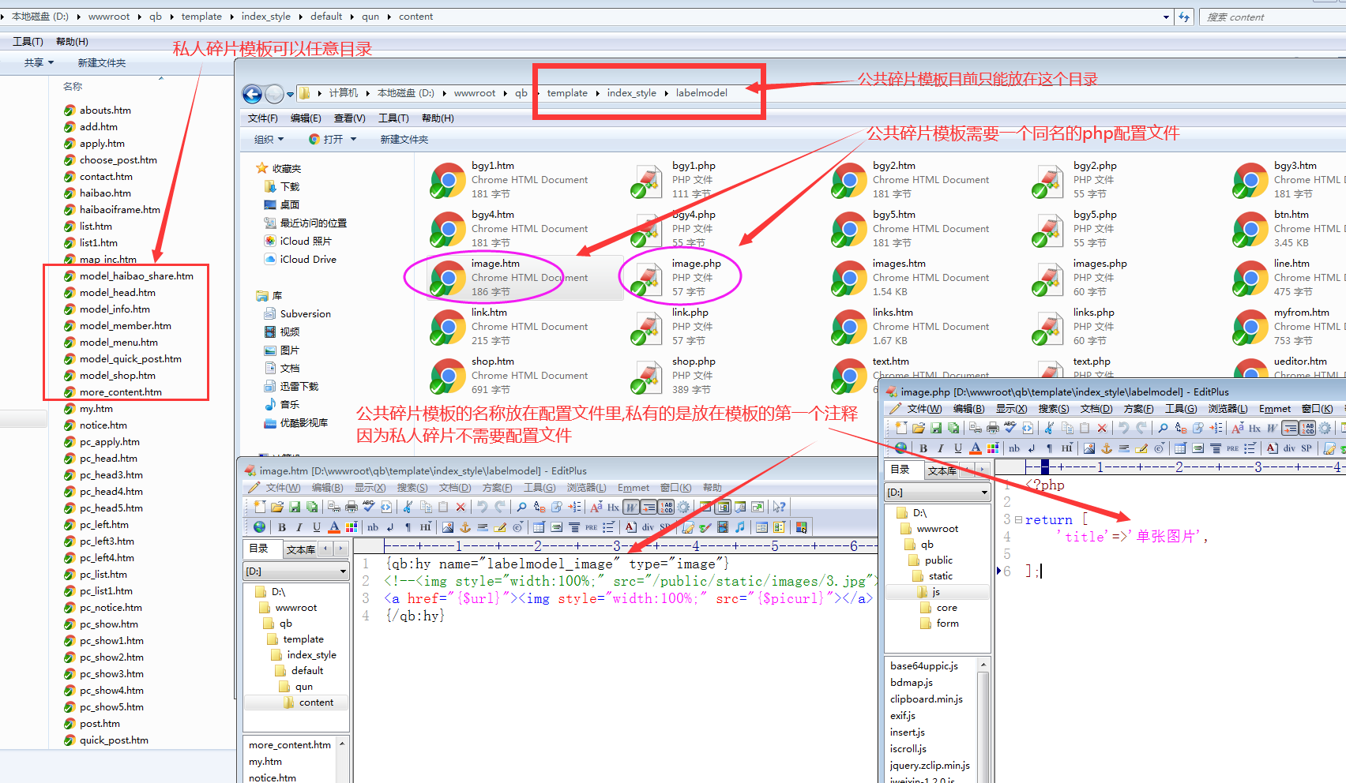The height and width of the screenshot is (783, 1346).
Task: Click recent pages arrow beside forward button
Action: pyautogui.click(x=290, y=94)
